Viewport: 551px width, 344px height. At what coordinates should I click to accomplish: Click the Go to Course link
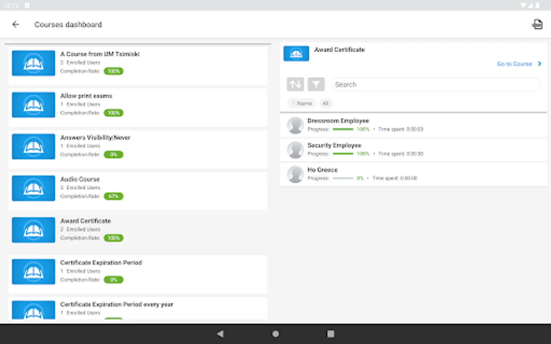click(x=514, y=64)
